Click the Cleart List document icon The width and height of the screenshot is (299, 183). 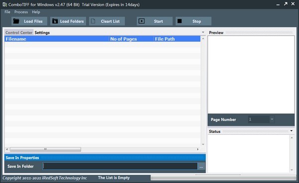click(93, 21)
